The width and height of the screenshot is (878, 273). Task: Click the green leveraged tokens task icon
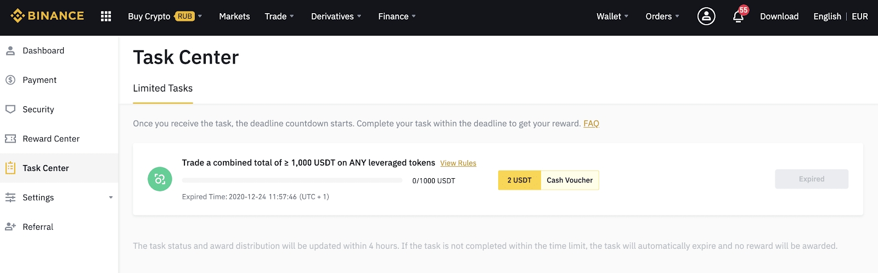pos(160,179)
